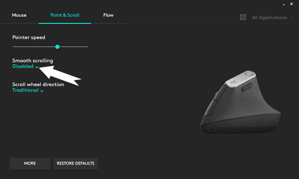This screenshot has width=299, height=179.
Task: Click the chevron beside All Applications
Action: 292,18
